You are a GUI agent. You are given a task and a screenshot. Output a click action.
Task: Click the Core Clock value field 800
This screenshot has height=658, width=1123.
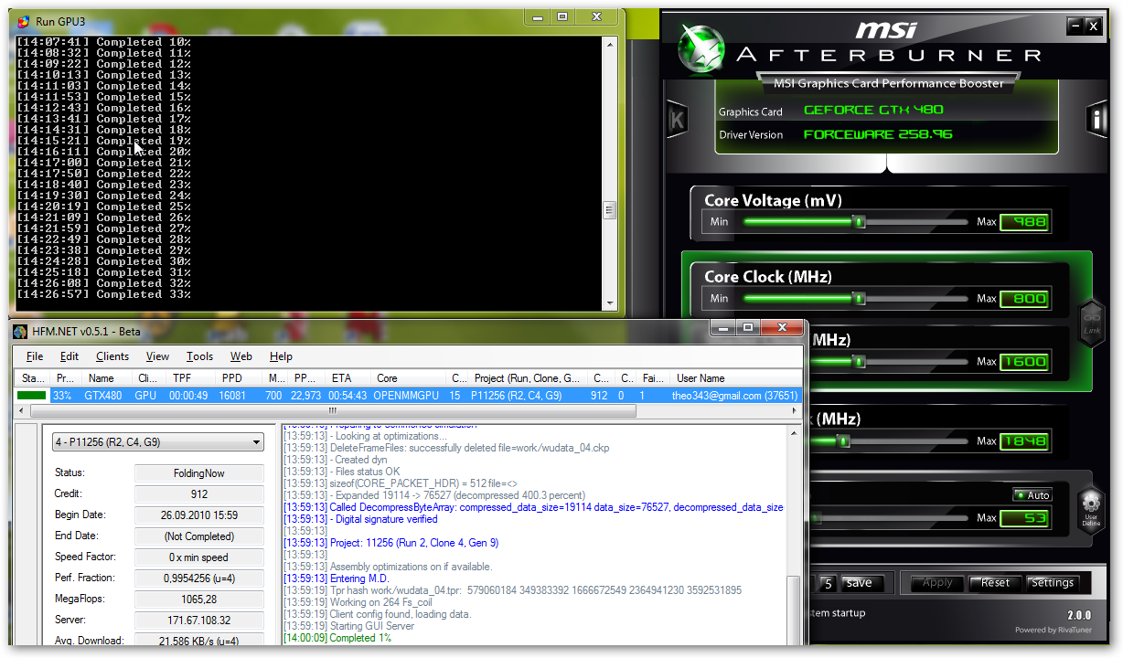[x=1024, y=298]
